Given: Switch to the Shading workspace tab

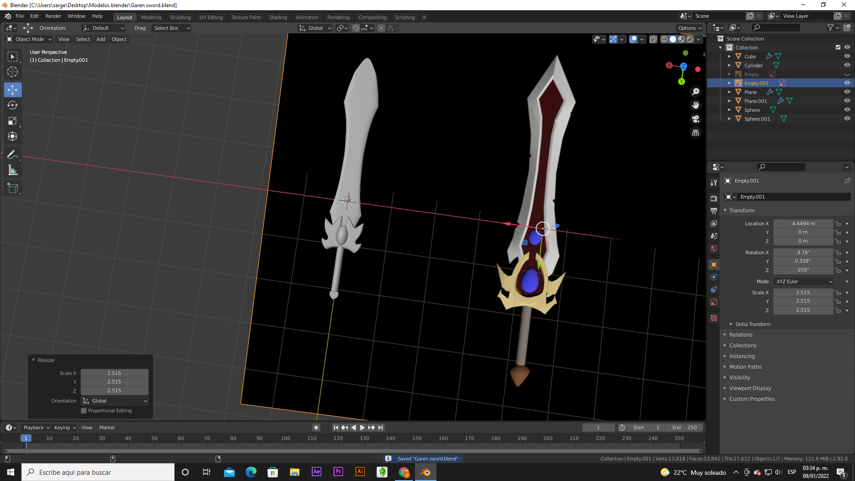Looking at the screenshot, I should 278,17.
